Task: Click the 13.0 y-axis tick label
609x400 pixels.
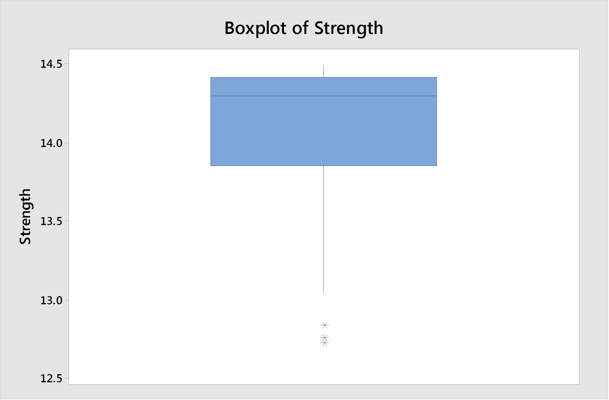Action: point(51,300)
